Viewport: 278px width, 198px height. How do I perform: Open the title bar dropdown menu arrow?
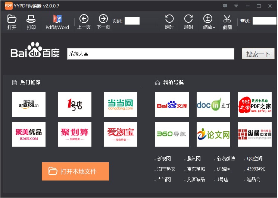[236, 6]
